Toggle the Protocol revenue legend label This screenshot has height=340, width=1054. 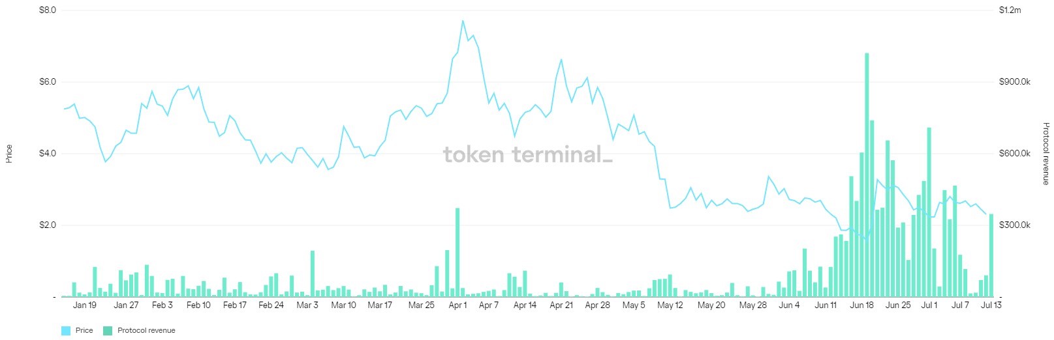pos(146,330)
